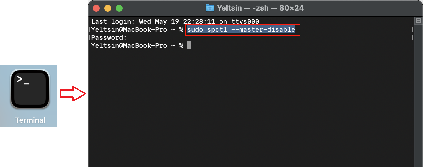Viewport: 423px width, 167px height.
Task: Open the Terminal app icon
Action: click(30, 89)
